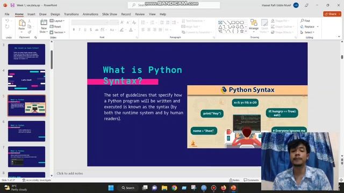Screen dimensions: 344x193
Task: Open the File menu
Action: pos(7,14)
